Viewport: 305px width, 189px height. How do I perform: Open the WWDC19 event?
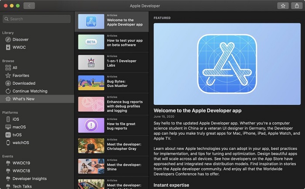pos(21,163)
